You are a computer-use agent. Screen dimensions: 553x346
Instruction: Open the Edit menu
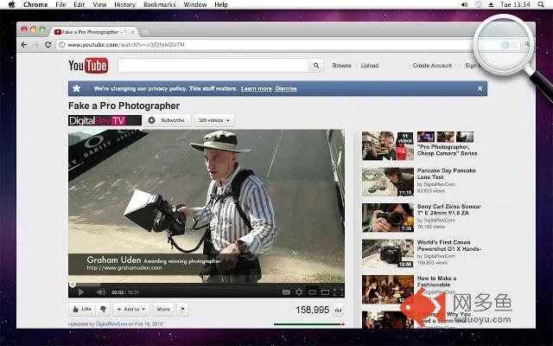[79, 4]
